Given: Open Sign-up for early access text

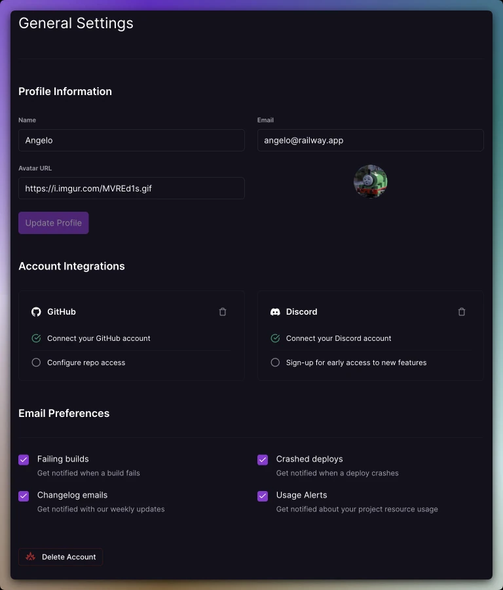Looking at the screenshot, I should pos(356,363).
